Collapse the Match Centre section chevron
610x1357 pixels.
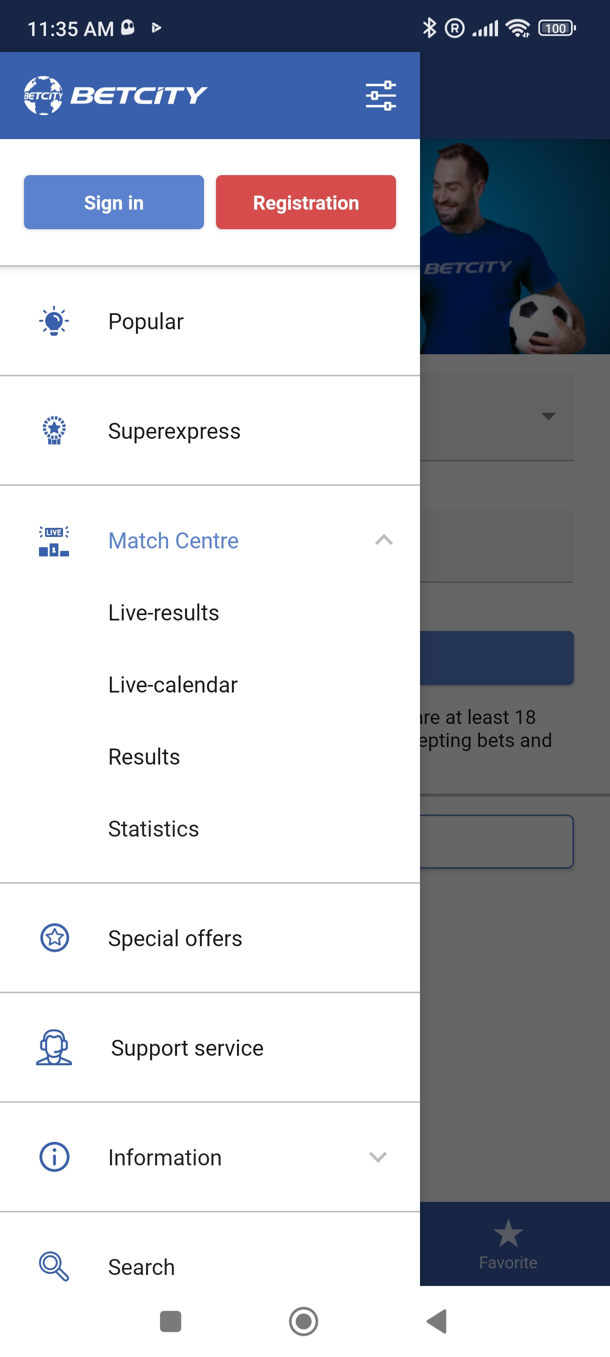(x=383, y=540)
